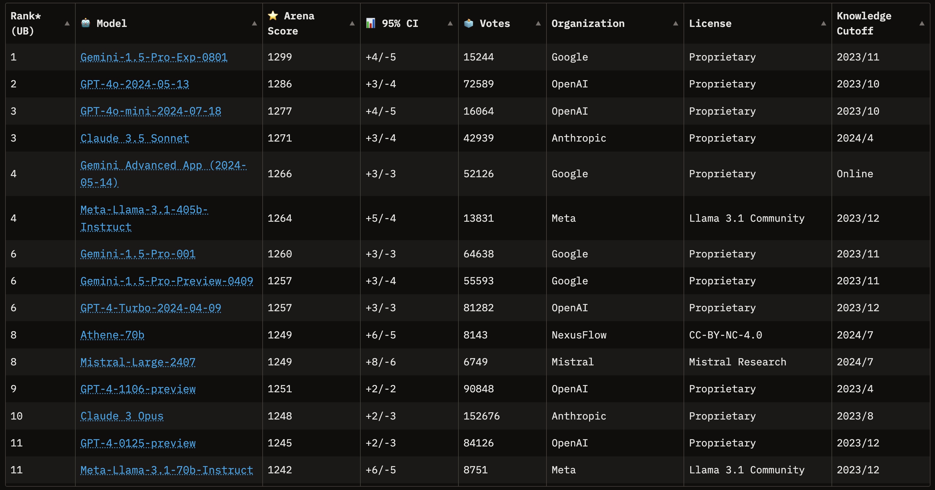Click the robot icon in the Model header
The image size is (935, 490).
86,23
